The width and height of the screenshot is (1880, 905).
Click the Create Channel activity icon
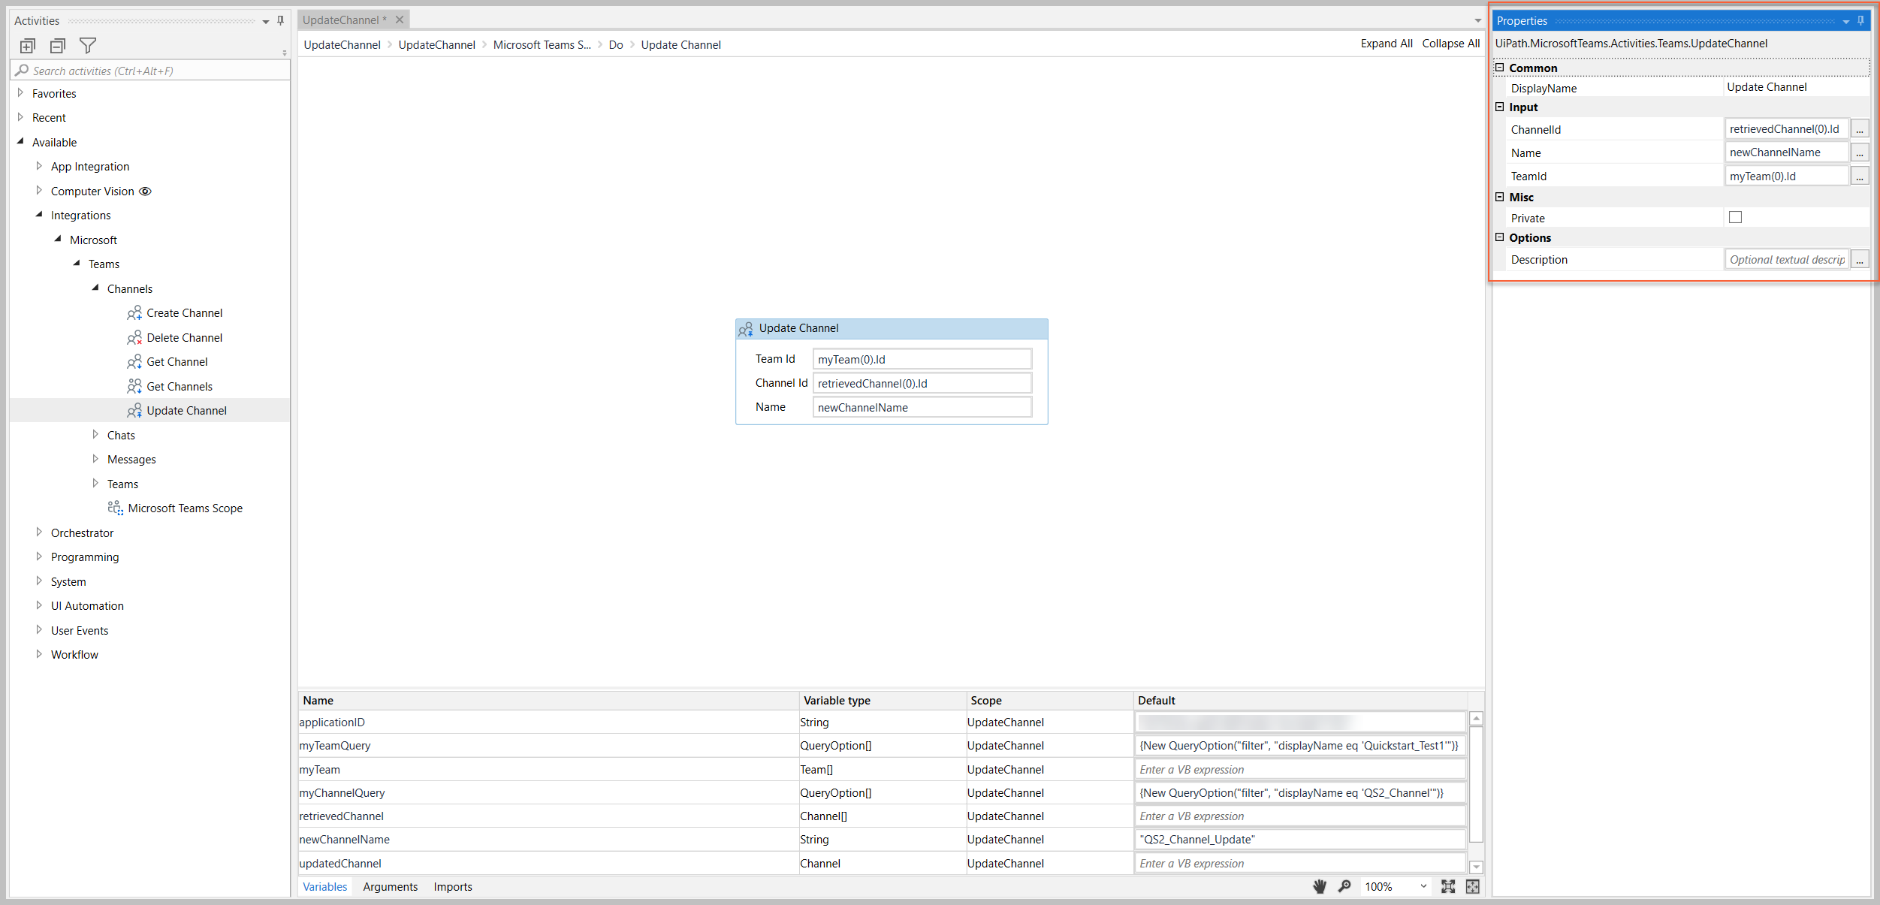coord(133,313)
